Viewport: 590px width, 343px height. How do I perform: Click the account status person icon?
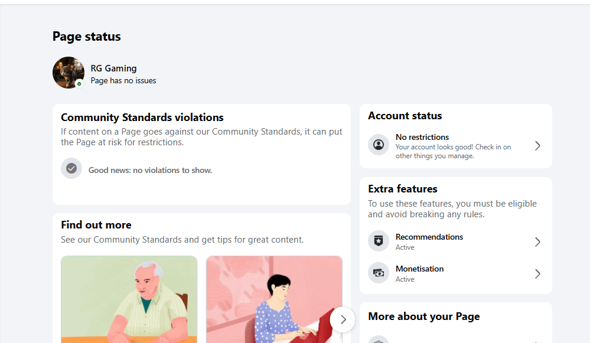click(x=379, y=145)
